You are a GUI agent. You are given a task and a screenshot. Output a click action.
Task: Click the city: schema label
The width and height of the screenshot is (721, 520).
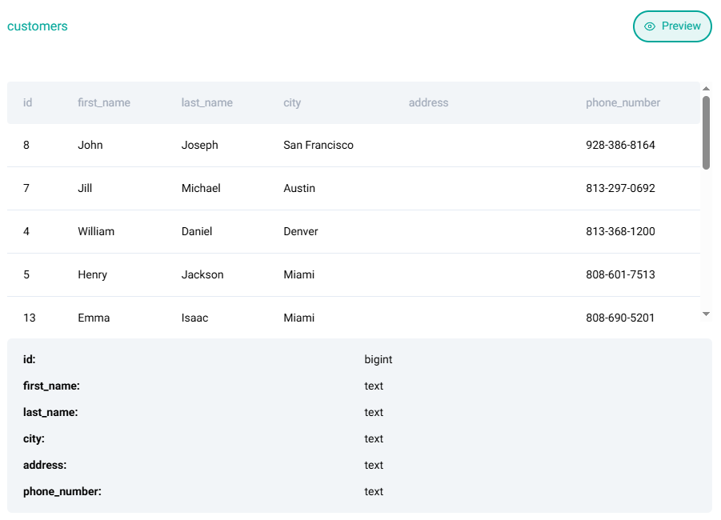(x=34, y=438)
